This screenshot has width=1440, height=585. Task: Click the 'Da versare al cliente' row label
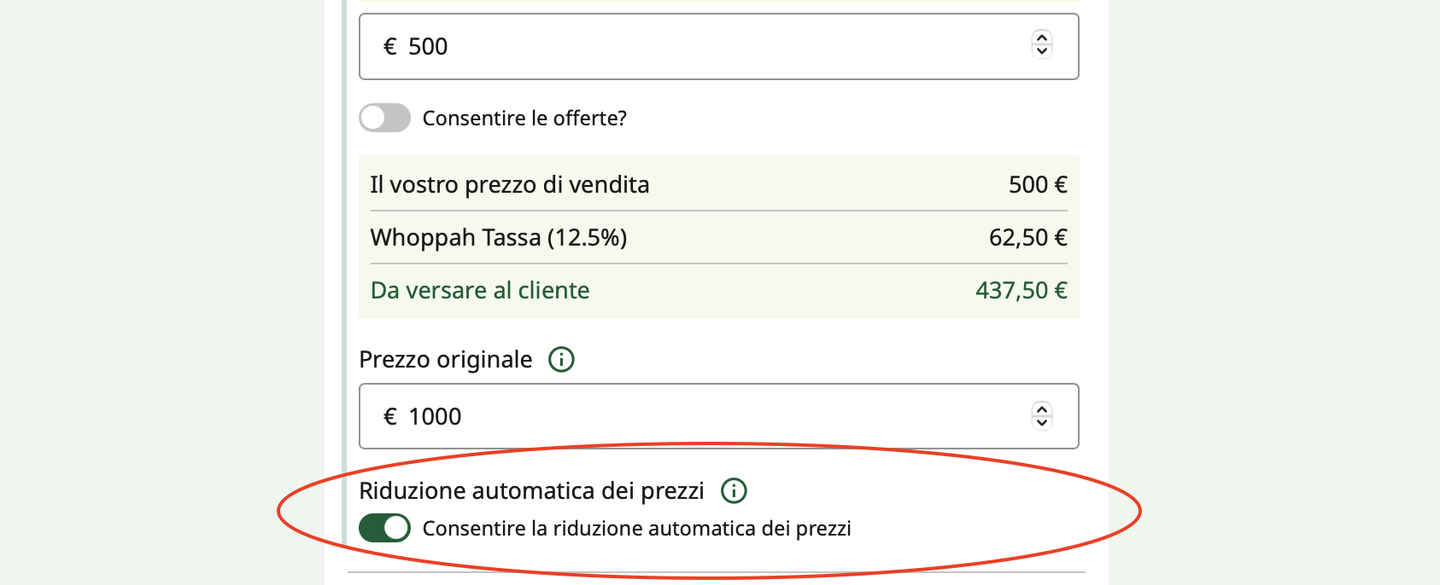click(480, 290)
